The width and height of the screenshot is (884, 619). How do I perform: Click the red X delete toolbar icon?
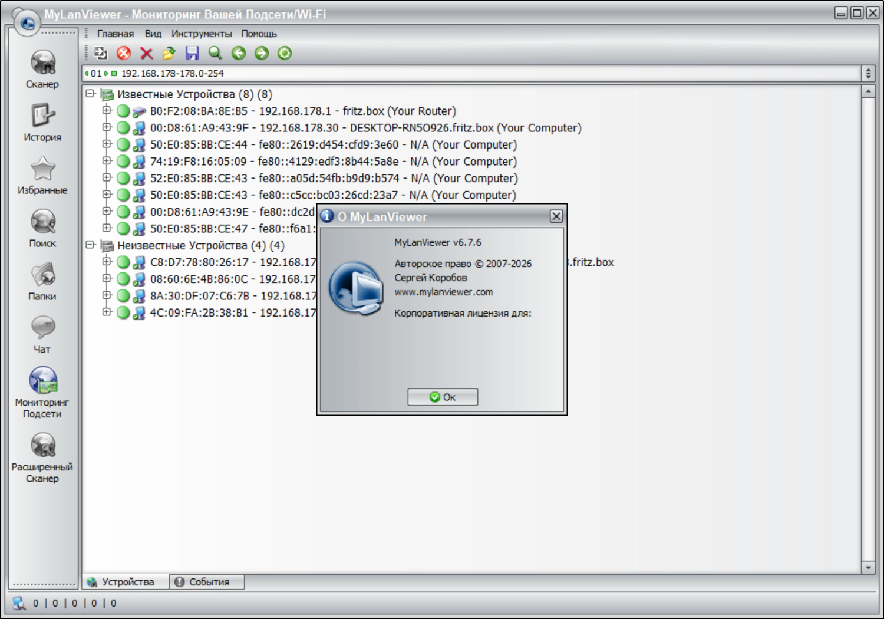click(147, 54)
